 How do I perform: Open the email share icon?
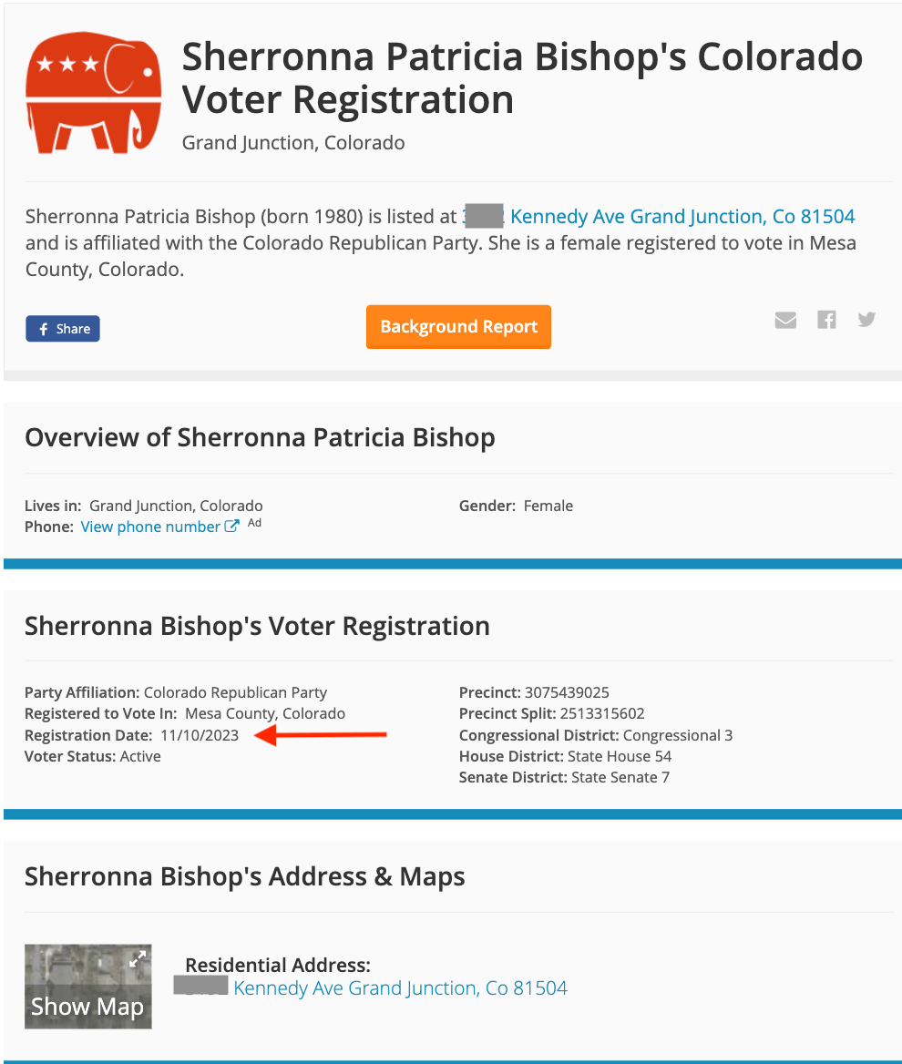pos(785,320)
